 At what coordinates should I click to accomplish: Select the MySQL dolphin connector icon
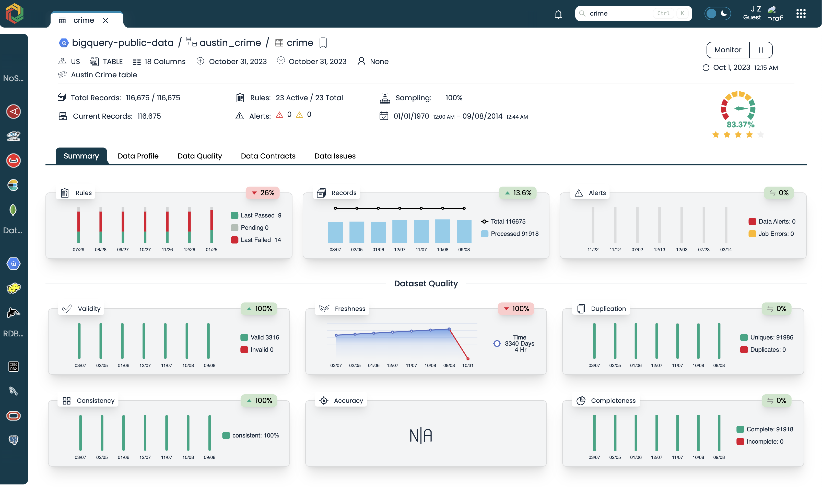click(x=14, y=313)
